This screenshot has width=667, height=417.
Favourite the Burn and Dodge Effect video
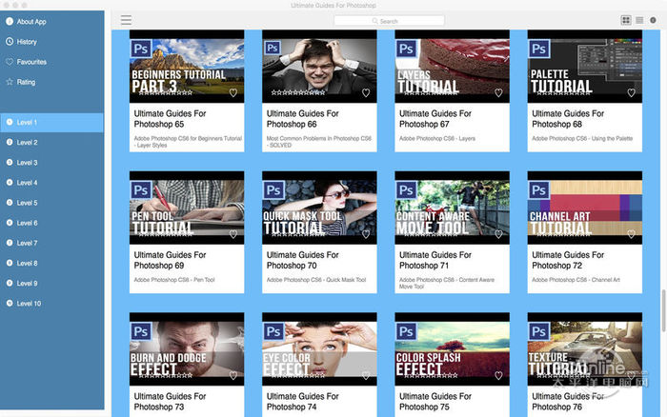coord(233,375)
